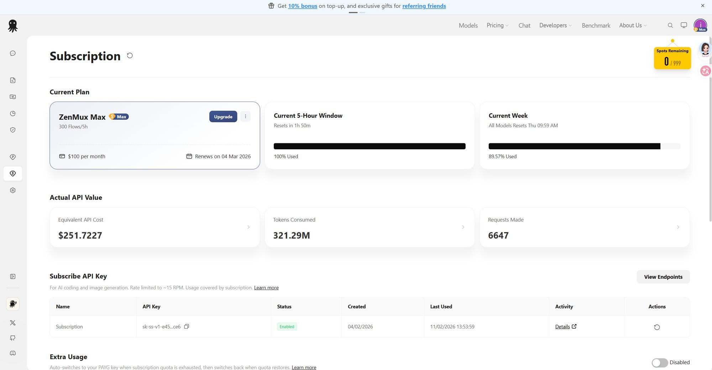
Task: Go to Models in the top nav
Action: [468, 25]
